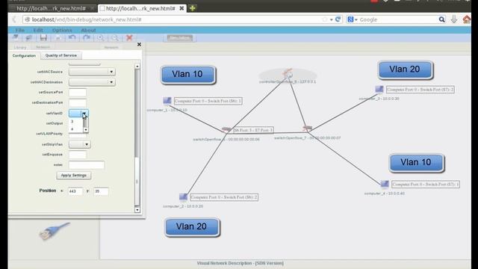The image size is (478, 269).
Task: Click the S6 Port 3 - S7 Port 3 link label
Action: tap(253, 130)
